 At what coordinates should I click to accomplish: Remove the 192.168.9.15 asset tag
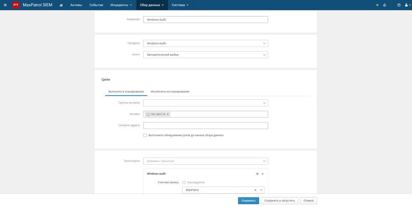pyautogui.click(x=168, y=114)
